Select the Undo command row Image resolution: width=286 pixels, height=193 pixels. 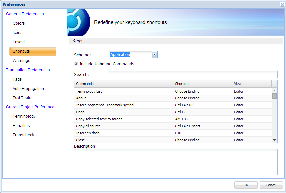(x=173, y=112)
